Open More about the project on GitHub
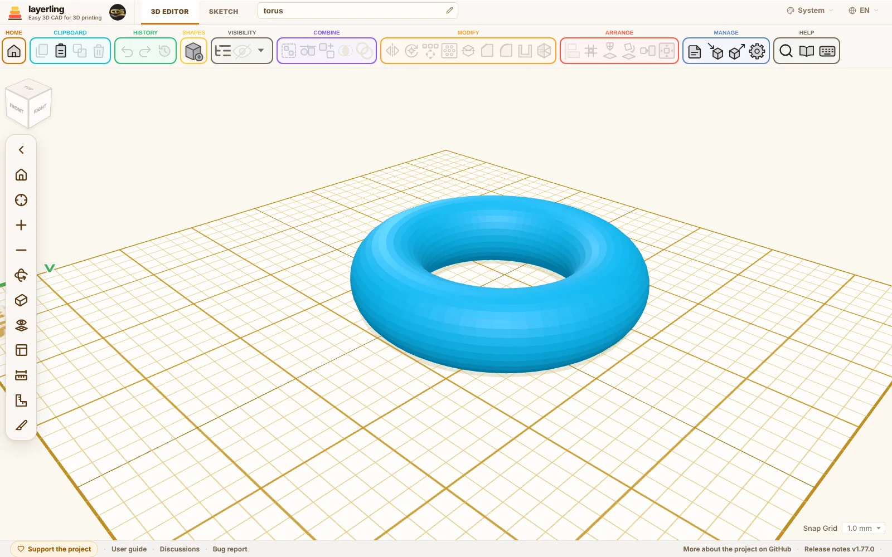The height and width of the screenshot is (557, 892). pyautogui.click(x=737, y=549)
